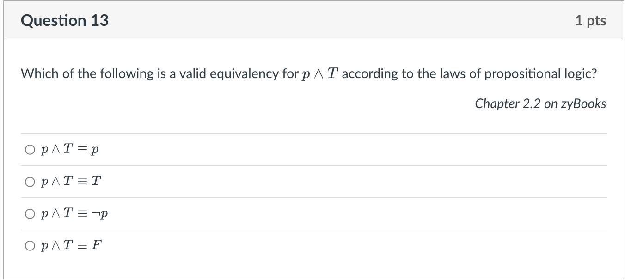Select the radio button for p ∧ T ≡ T

tap(30, 181)
